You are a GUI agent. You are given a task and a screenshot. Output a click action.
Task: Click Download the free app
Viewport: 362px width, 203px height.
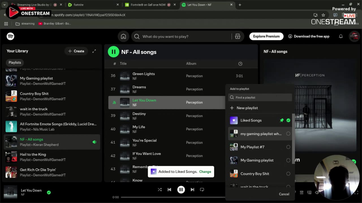point(309,36)
